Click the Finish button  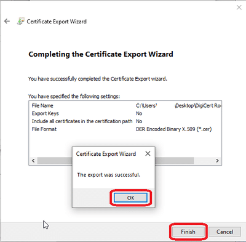(x=188, y=232)
